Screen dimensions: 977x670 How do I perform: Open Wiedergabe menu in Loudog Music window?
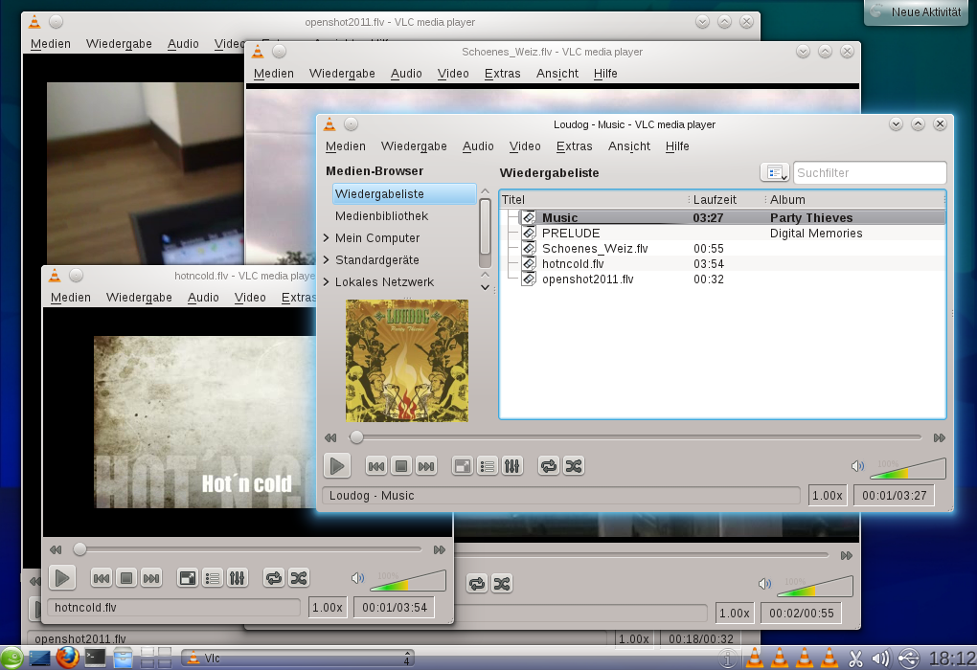[414, 145]
